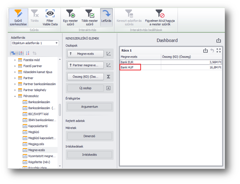
Task: Click the Új oszlop button
Action: (x=85, y=88)
